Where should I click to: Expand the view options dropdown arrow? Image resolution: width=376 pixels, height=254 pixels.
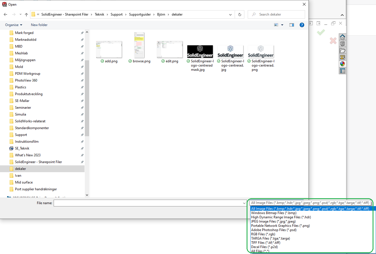click(x=282, y=25)
